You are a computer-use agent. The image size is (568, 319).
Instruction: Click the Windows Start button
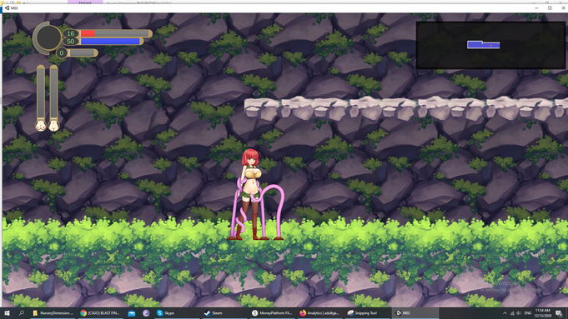[x=7, y=313]
